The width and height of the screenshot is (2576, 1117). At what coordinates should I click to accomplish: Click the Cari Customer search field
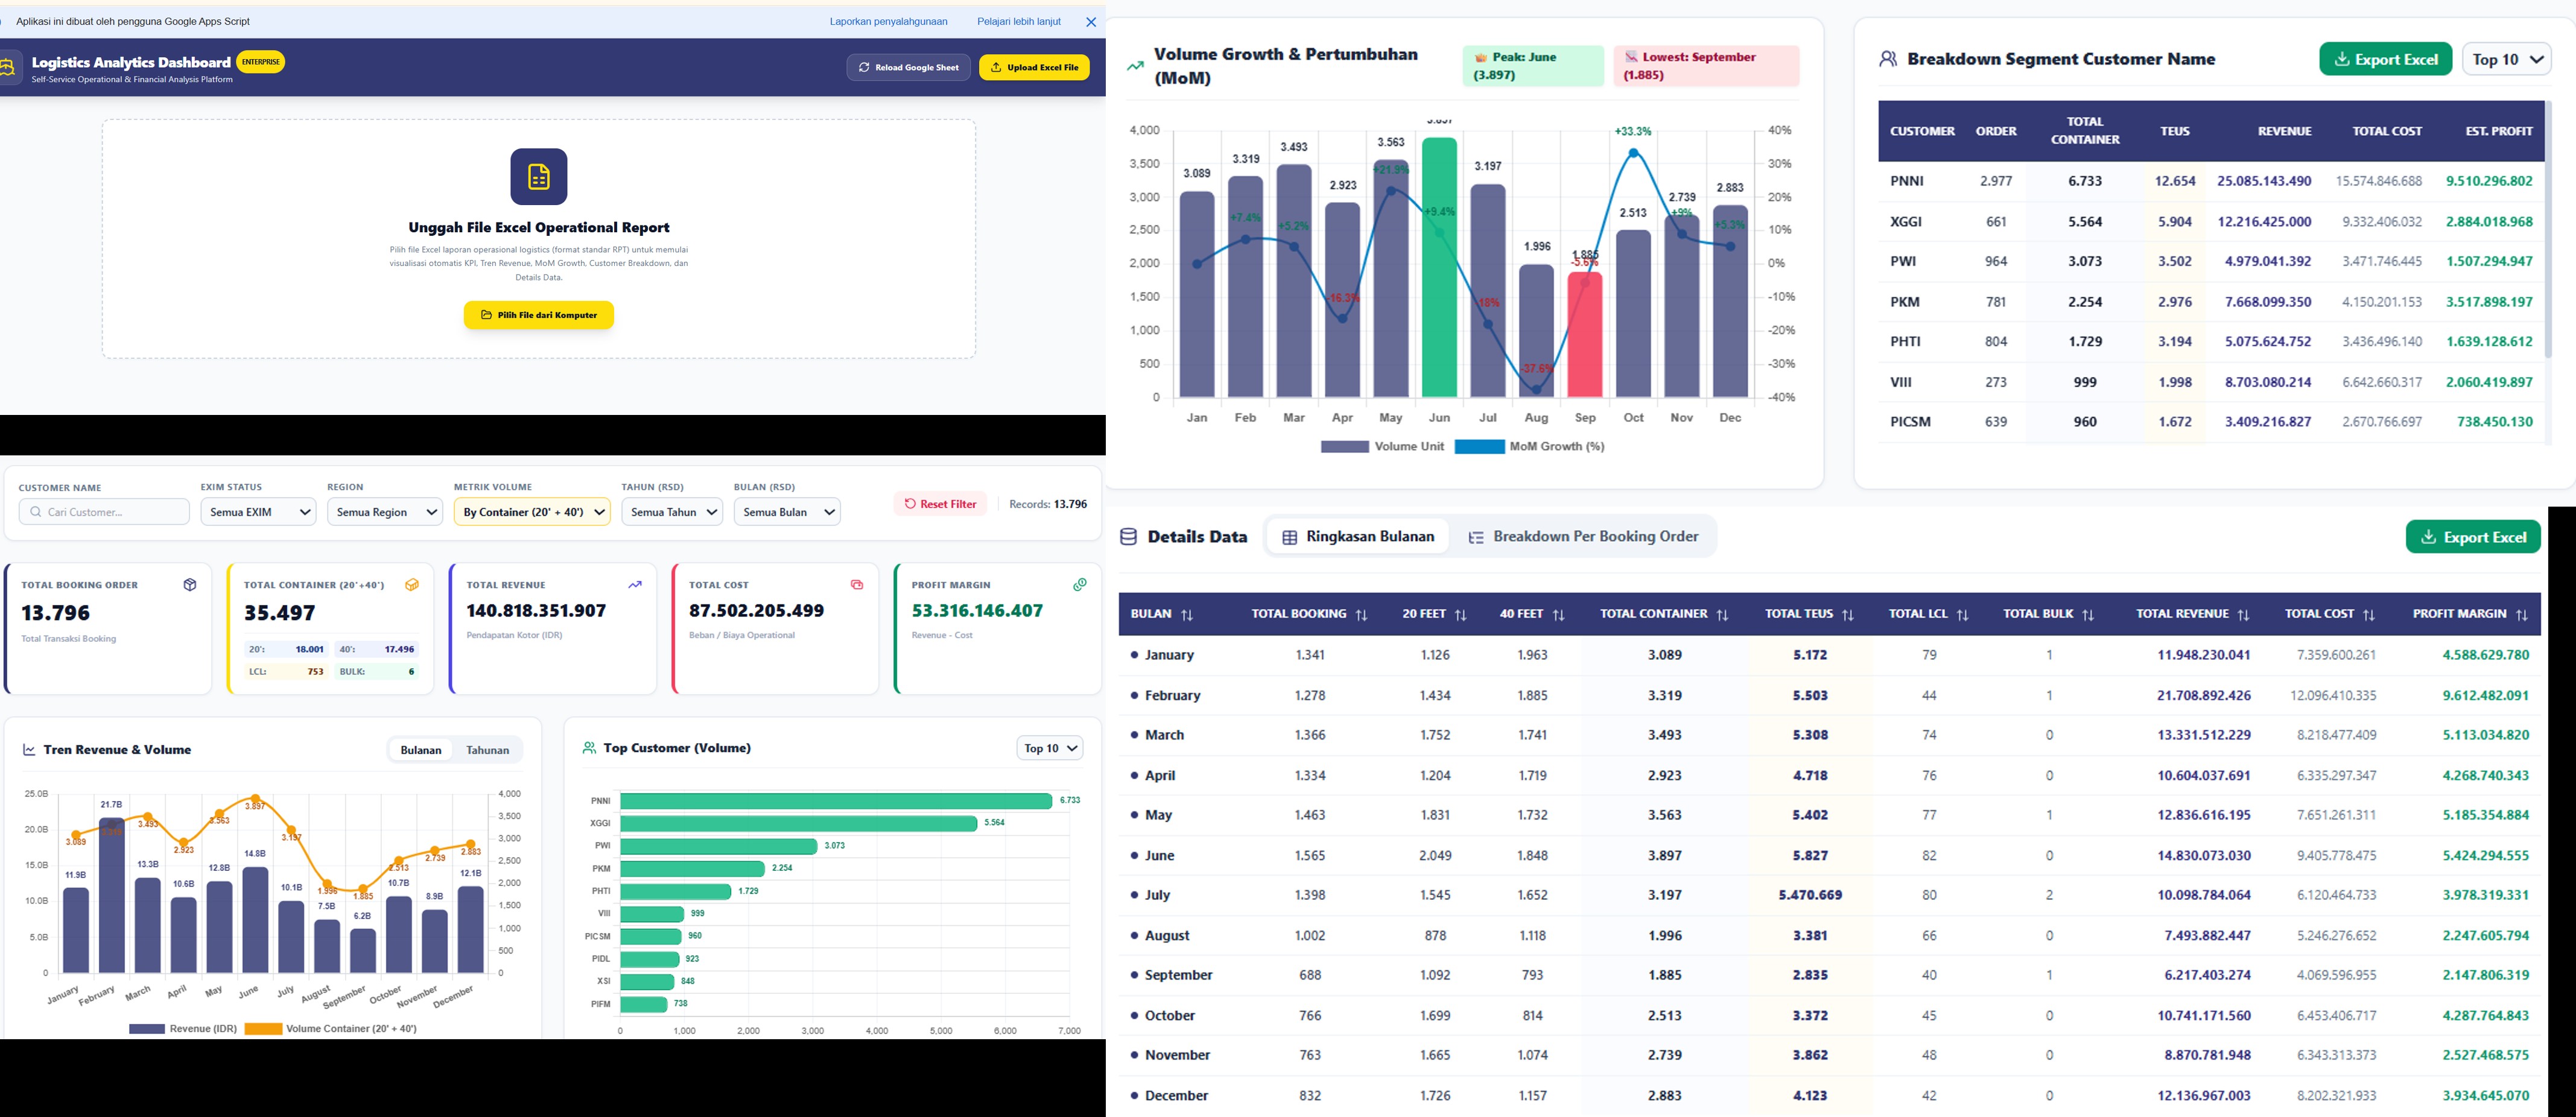tap(104, 512)
